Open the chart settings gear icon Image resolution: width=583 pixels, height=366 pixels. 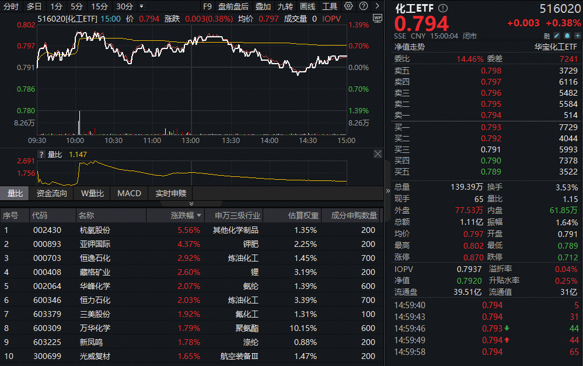click(348, 6)
